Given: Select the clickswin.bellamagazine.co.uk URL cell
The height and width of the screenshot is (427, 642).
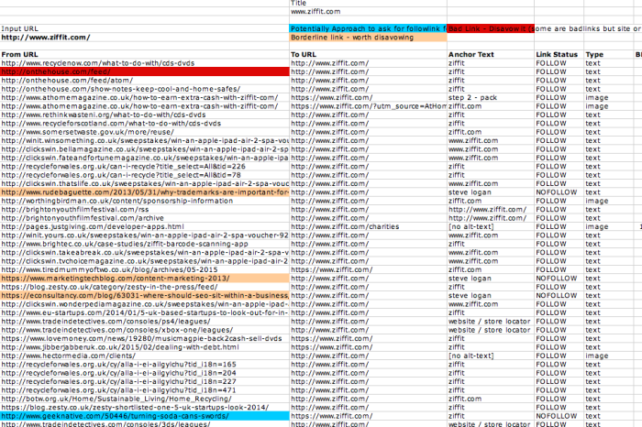Looking at the screenshot, I should [x=145, y=149].
